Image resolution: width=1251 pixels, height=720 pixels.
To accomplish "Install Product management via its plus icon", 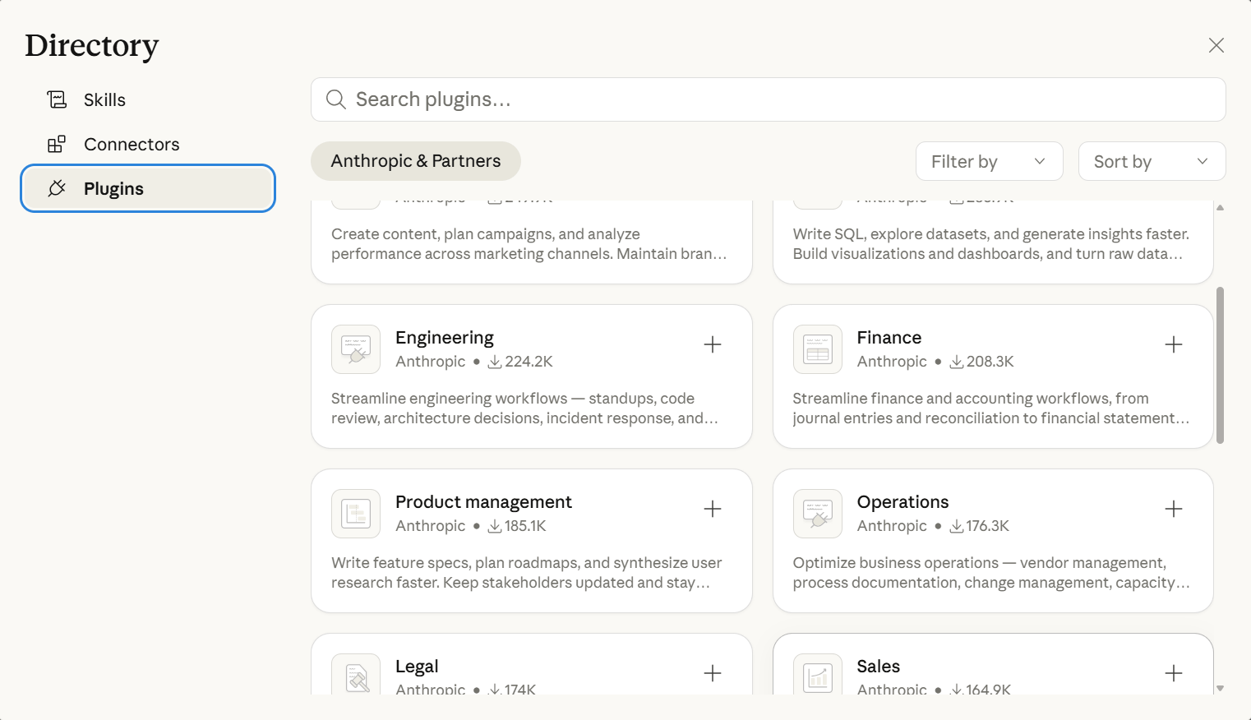I will click(x=713, y=509).
